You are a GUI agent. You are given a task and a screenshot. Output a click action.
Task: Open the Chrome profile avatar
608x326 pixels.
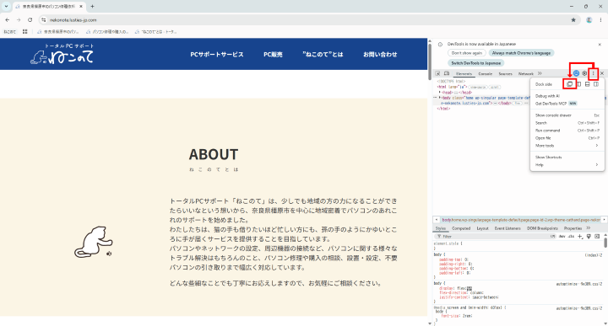[589, 19]
